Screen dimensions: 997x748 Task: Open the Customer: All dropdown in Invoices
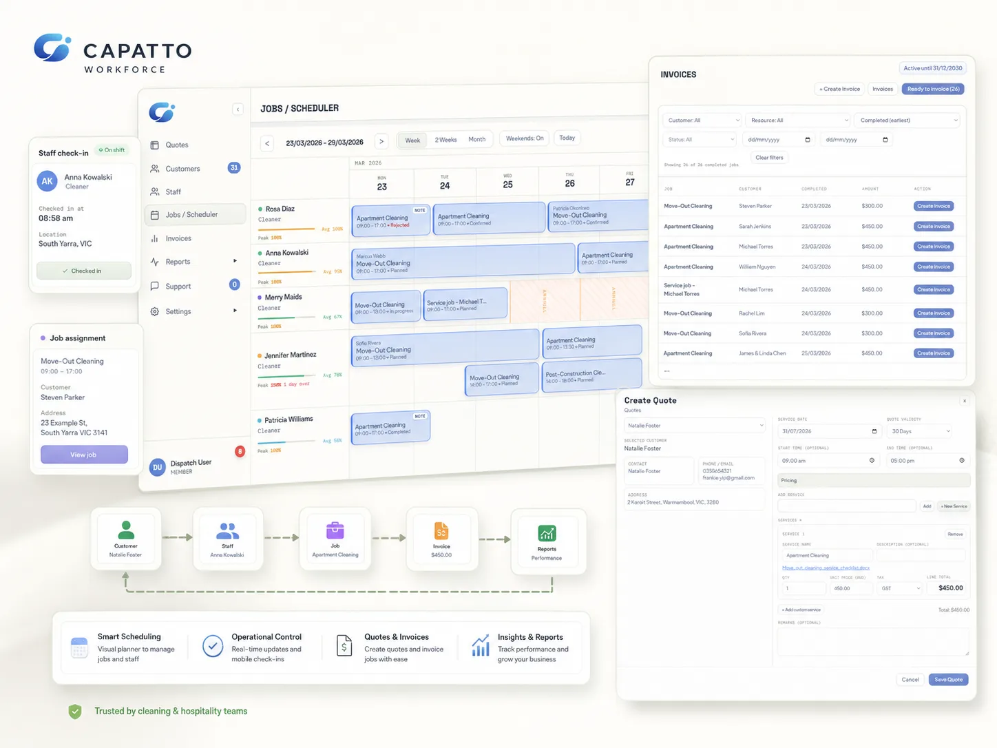pyautogui.click(x=702, y=121)
